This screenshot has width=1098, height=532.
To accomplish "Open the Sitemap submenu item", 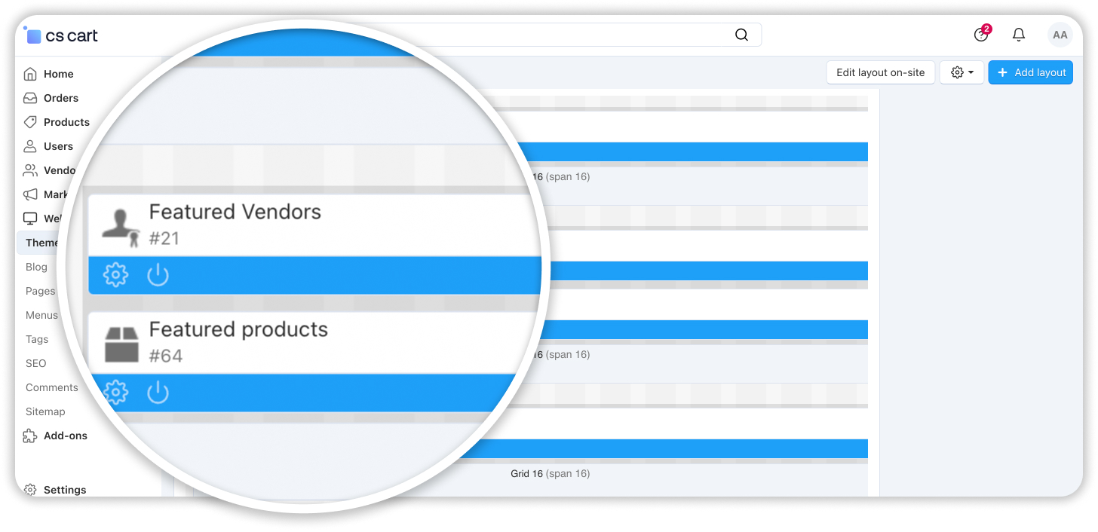I will coord(45,411).
